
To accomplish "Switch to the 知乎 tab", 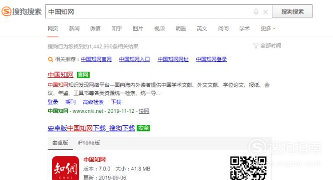I will tap(116, 29).
